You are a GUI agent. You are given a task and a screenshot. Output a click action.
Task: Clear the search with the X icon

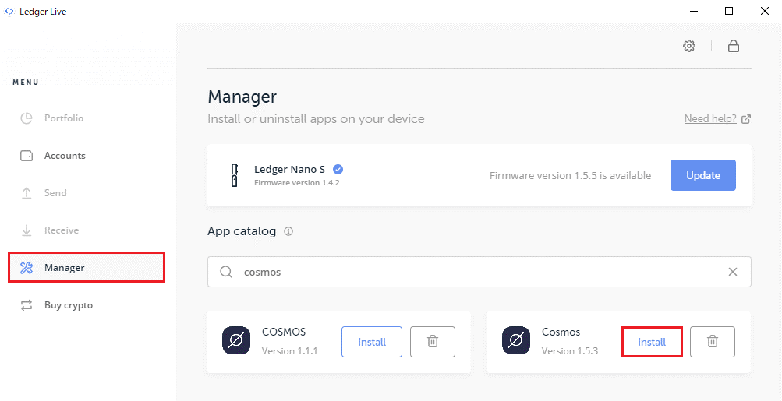(732, 272)
